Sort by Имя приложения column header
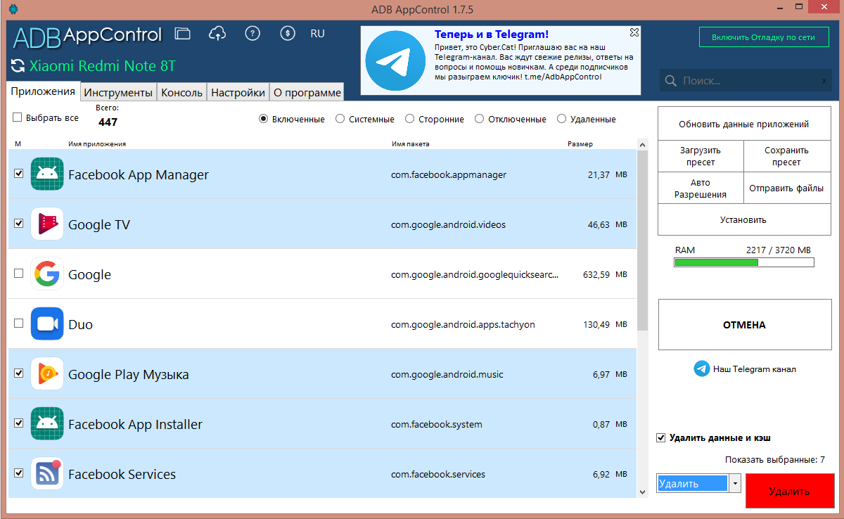Viewport: 844px width, 519px height. (97, 144)
